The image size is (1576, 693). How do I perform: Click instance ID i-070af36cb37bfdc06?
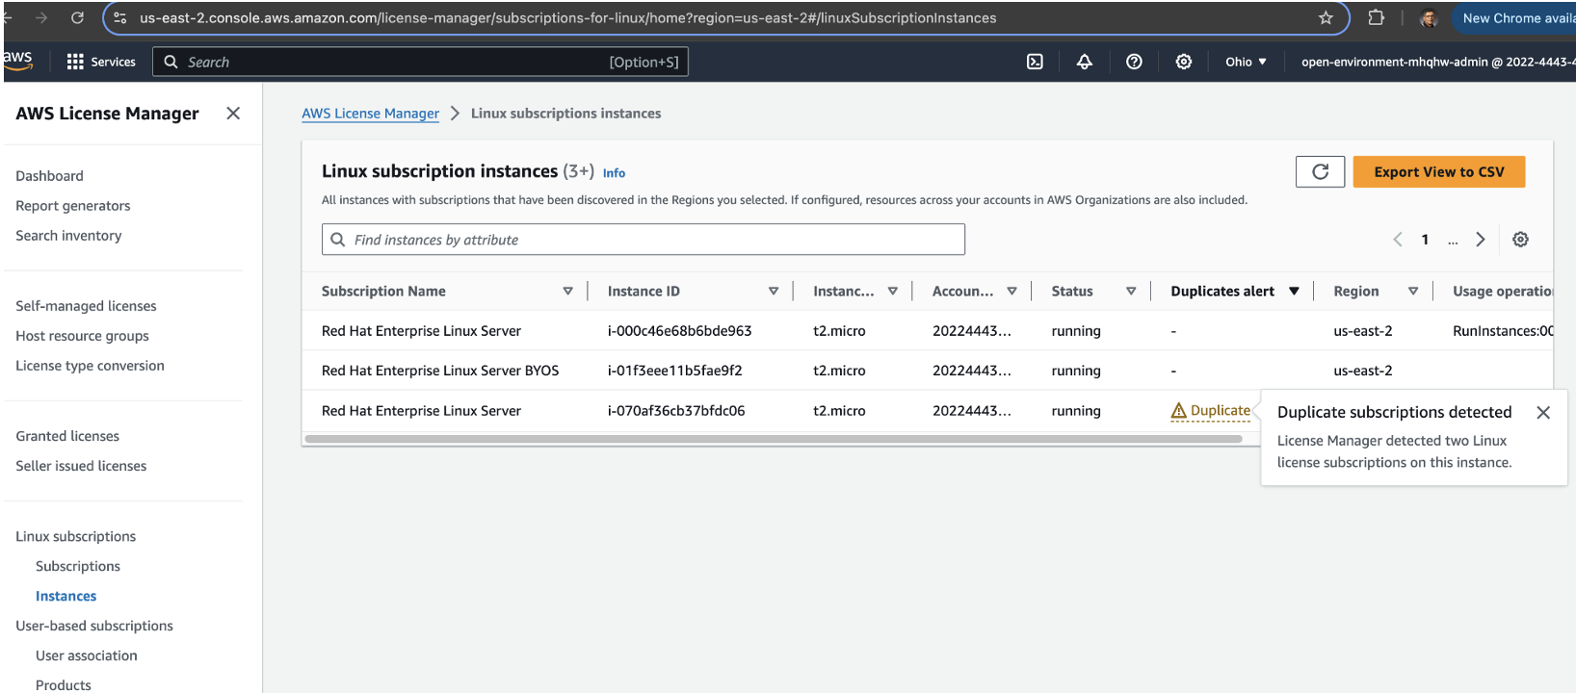[x=675, y=411]
